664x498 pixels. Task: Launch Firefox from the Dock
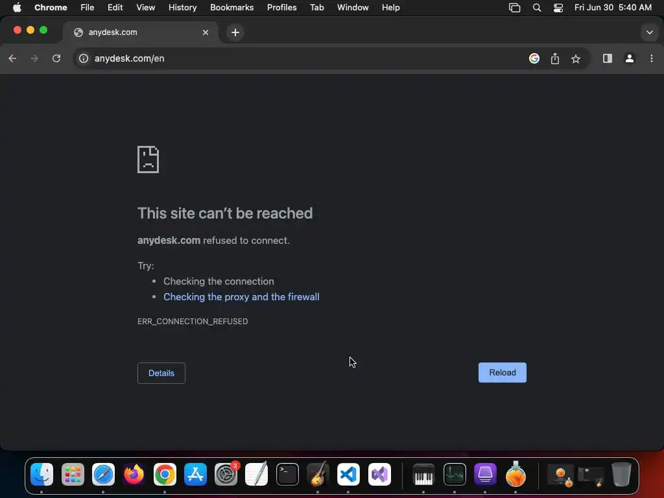click(x=134, y=474)
